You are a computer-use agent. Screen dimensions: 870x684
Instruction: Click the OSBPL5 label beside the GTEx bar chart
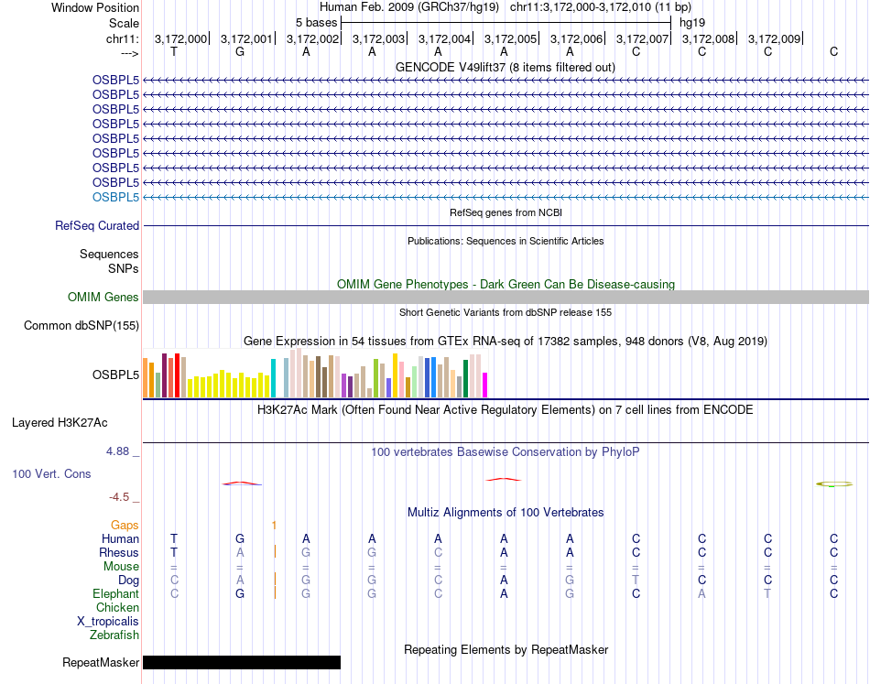(115, 375)
